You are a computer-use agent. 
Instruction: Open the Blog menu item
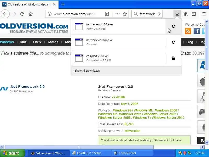click(x=190, y=42)
